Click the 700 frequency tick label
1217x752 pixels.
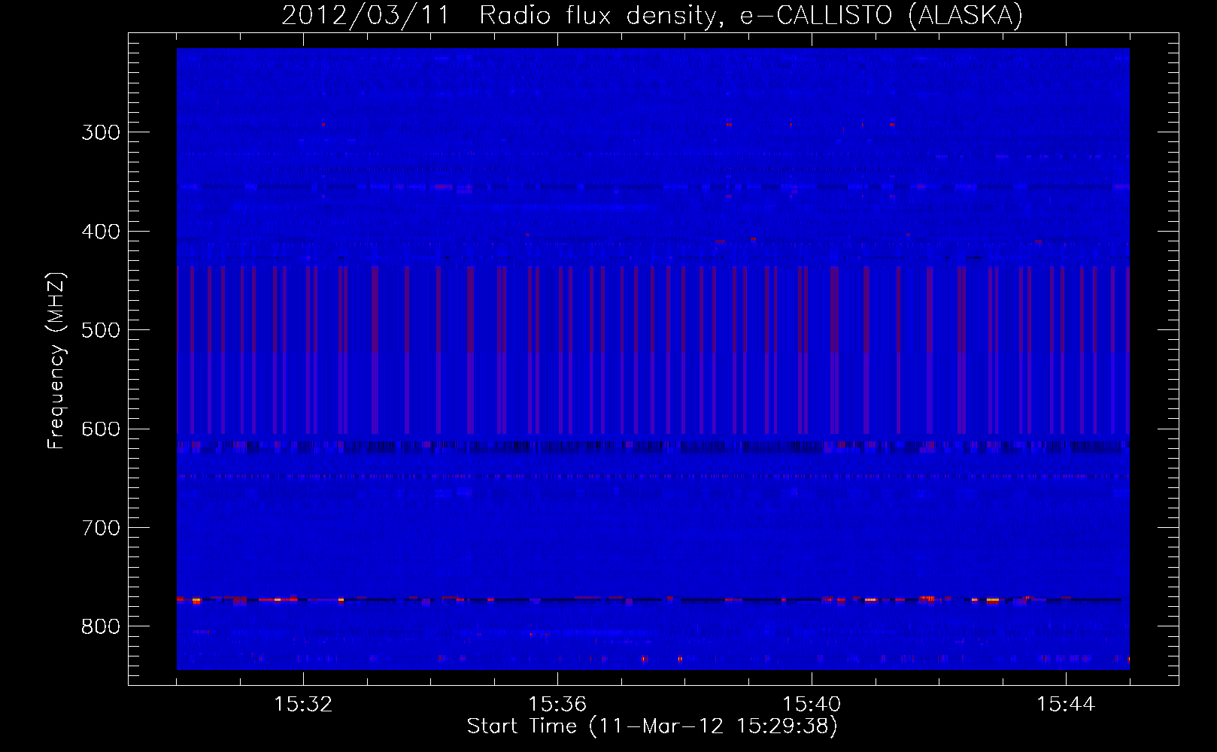[x=101, y=528]
